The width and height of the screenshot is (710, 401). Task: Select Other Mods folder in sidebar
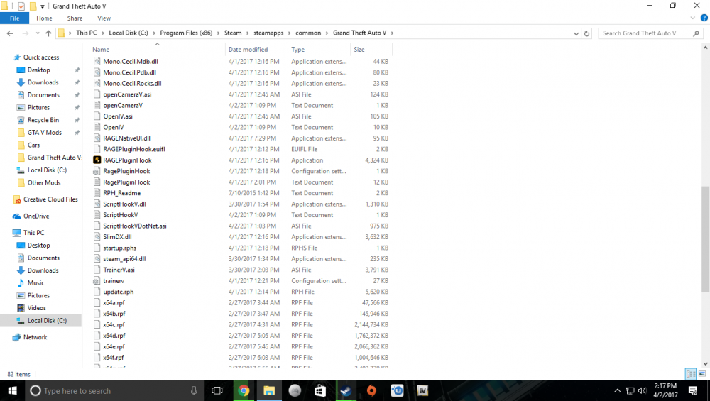pyautogui.click(x=44, y=182)
